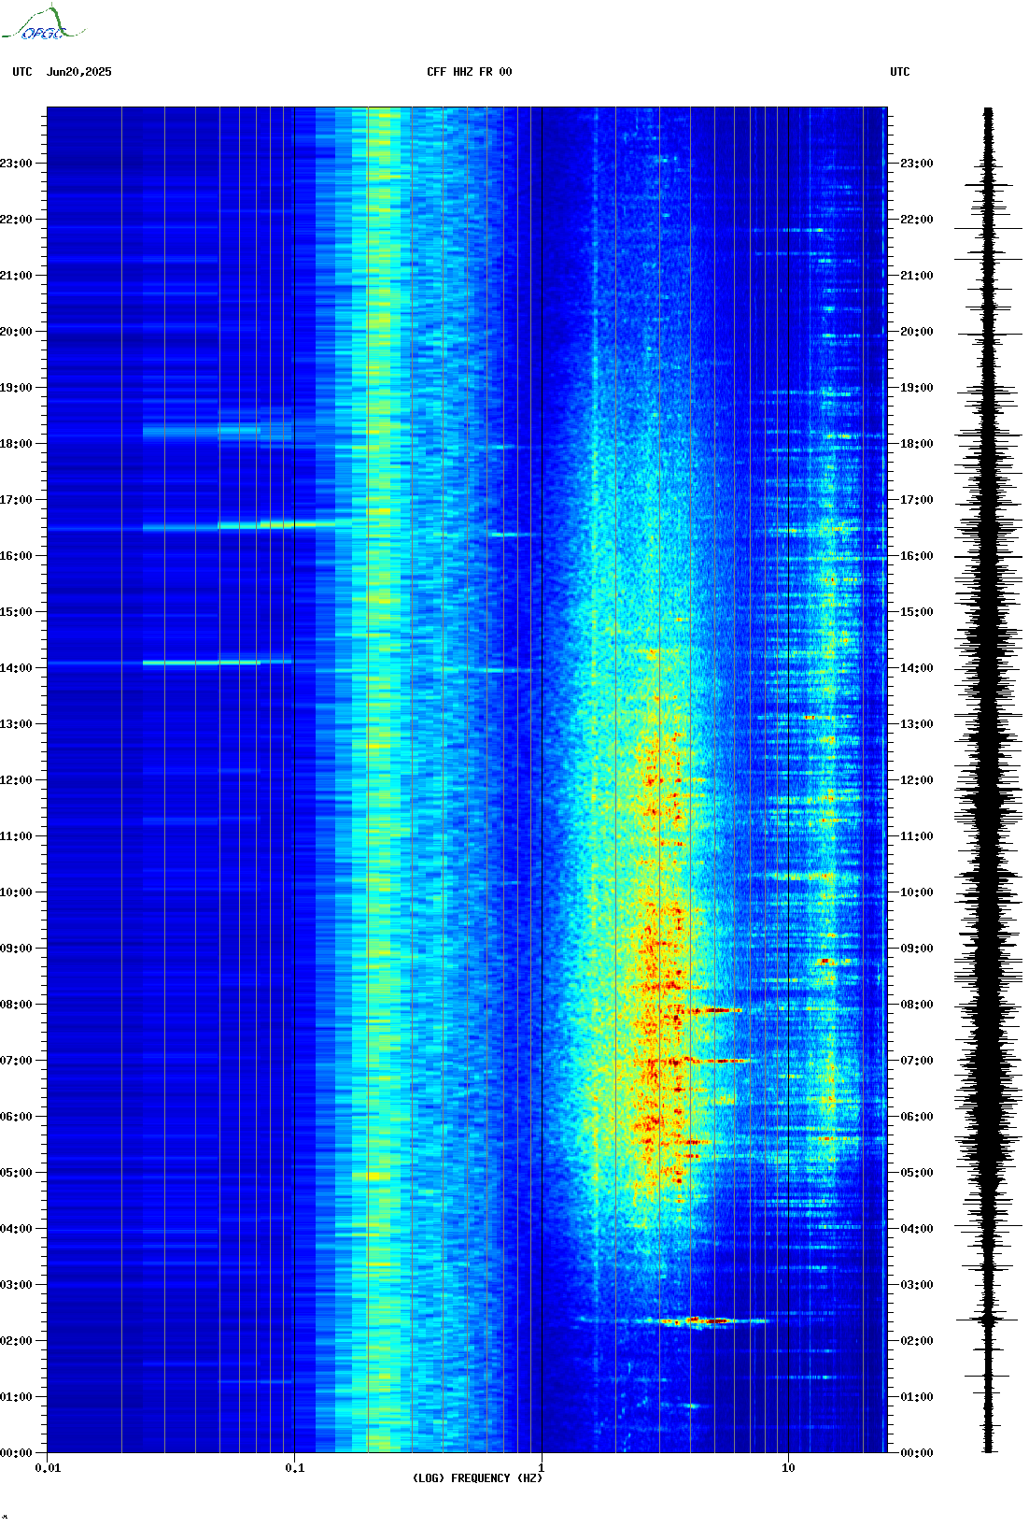Viewport: 1029px width, 1527px height.
Task: Click the left axis 10:00 time label
Action: (x=16, y=892)
